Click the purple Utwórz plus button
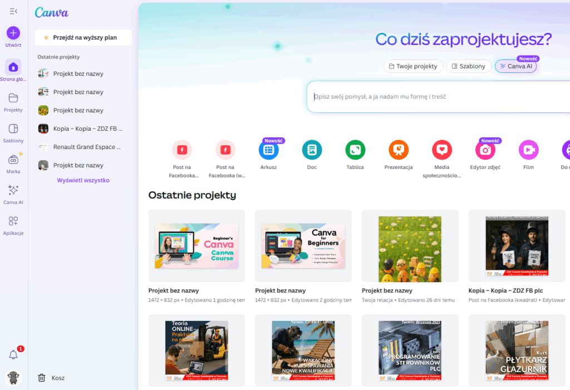This screenshot has height=390, width=570. [x=13, y=33]
